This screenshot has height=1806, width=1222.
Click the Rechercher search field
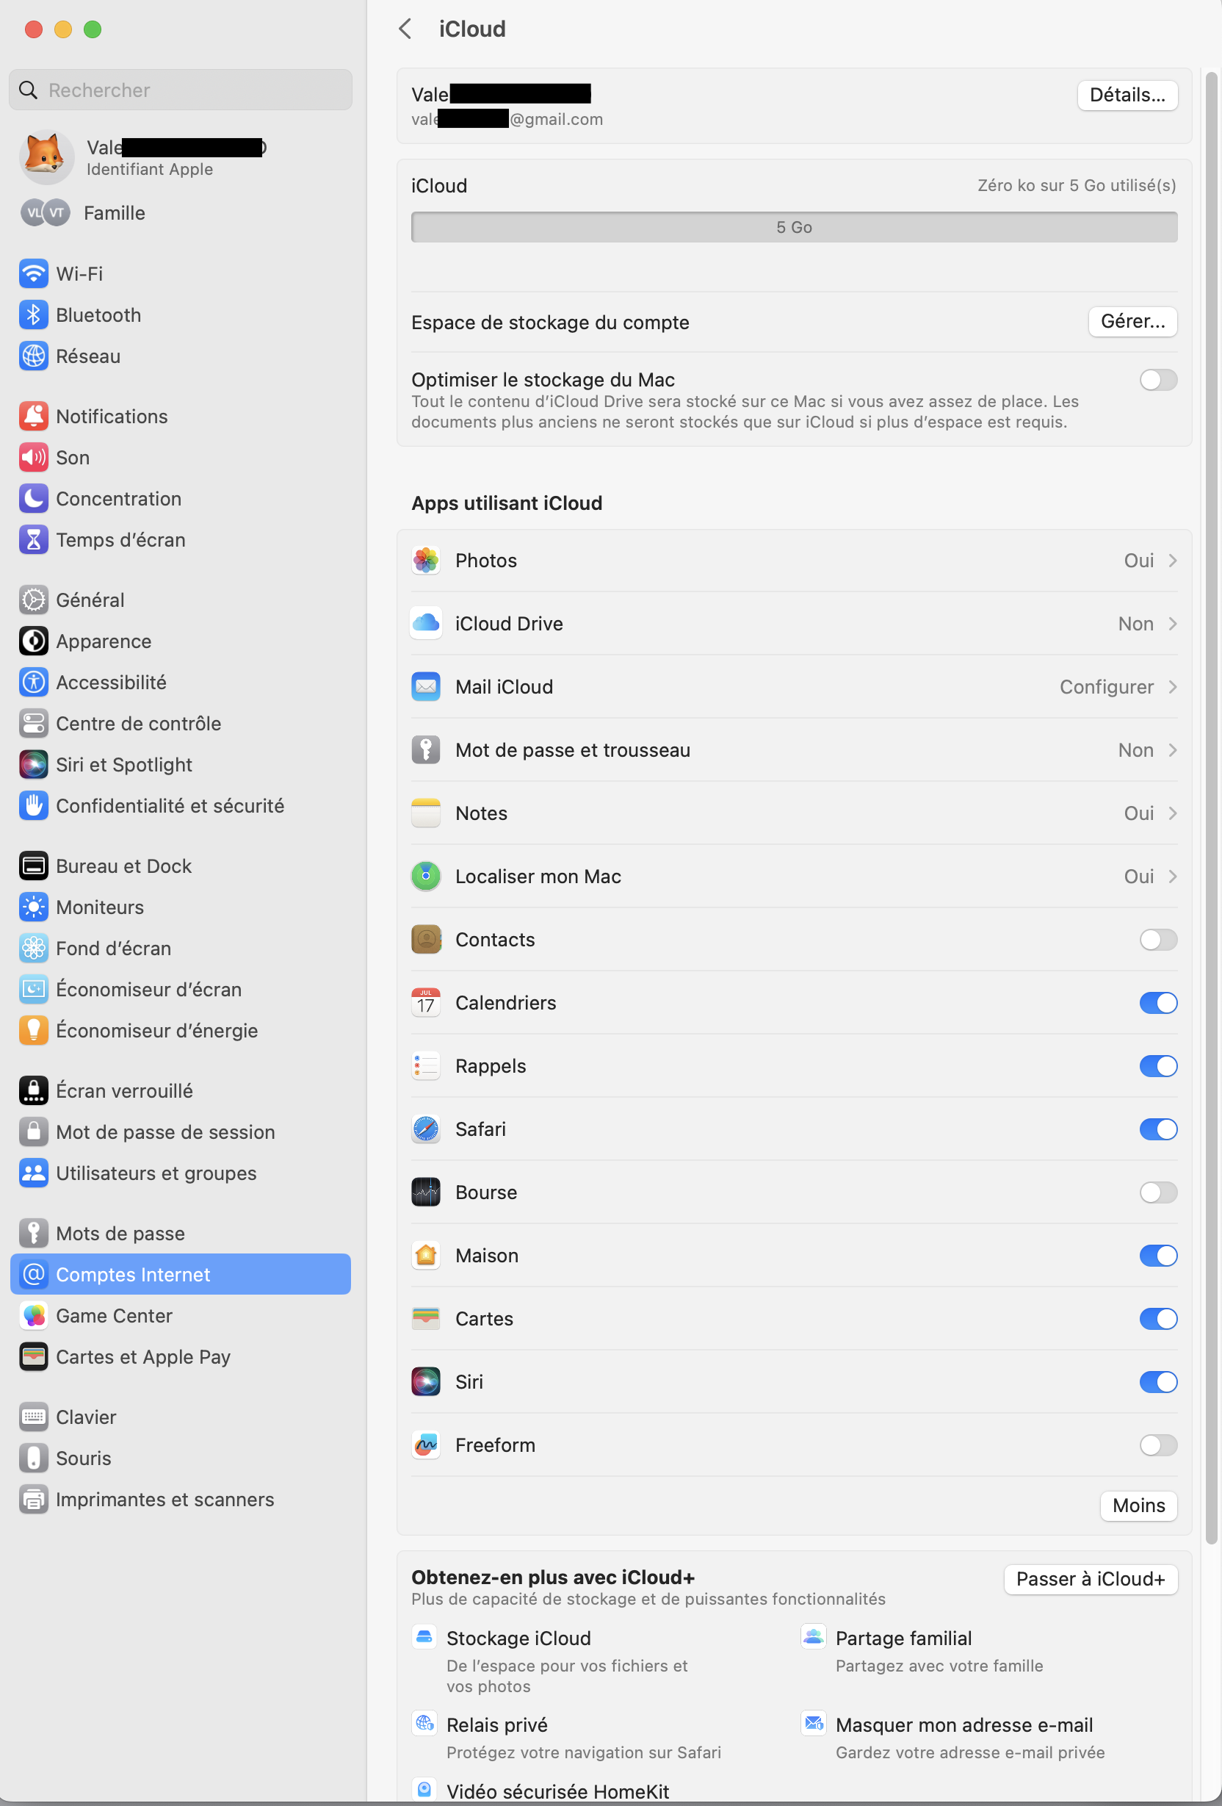180,90
